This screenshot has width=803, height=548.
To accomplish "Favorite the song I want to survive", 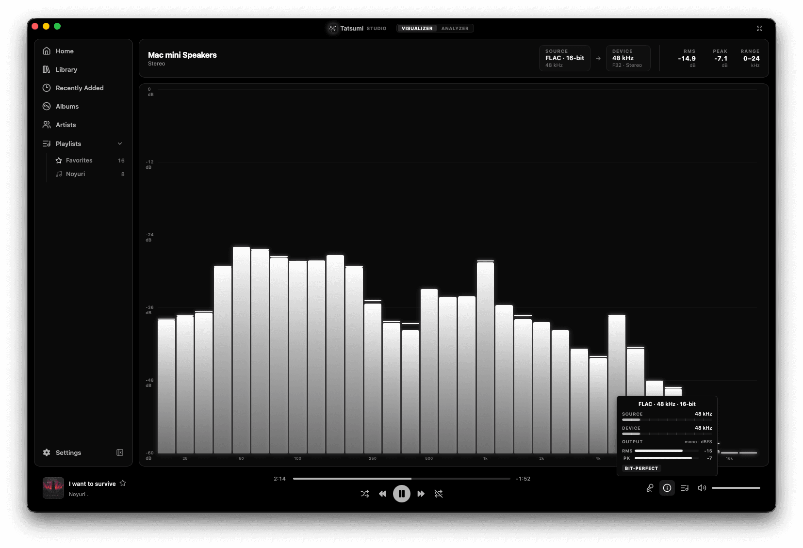I will coord(123,483).
